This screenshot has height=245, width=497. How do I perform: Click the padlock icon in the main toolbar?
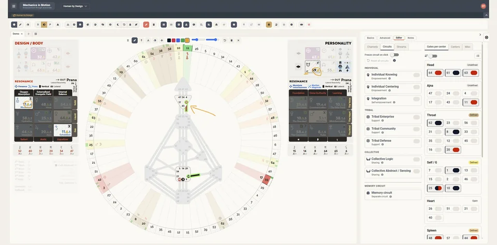point(130,24)
